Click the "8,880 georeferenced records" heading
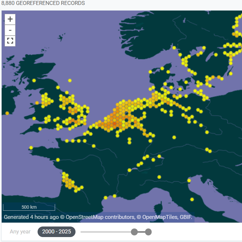This screenshot has width=242, height=242. (43, 3)
